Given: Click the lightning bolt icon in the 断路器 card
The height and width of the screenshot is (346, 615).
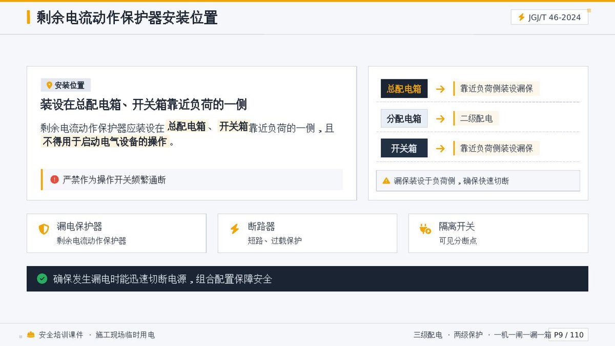Looking at the screenshot, I should pyautogui.click(x=235, y=229).
